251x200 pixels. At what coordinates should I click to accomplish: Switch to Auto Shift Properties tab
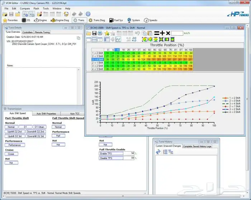pos(46,113)
